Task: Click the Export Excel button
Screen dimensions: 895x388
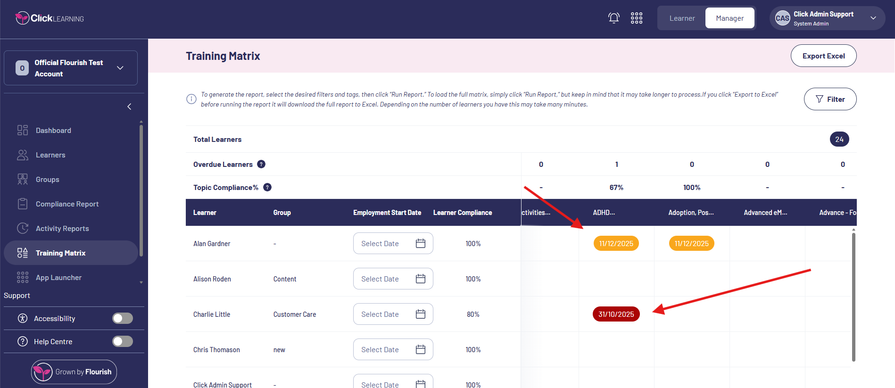Action: point(823,56)
